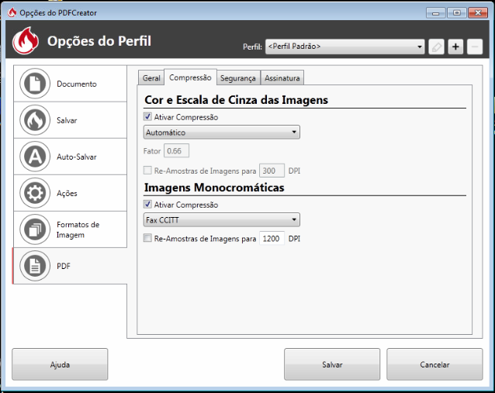This screenshot has height=393, width=495.
Task: Select the Compressão tab
Action: [x=190, y=78]
